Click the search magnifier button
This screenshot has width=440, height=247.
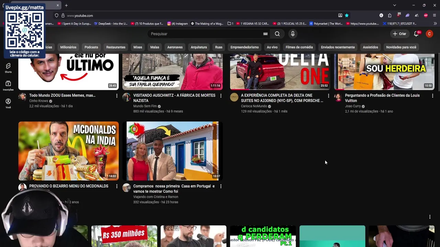point(277,34)
